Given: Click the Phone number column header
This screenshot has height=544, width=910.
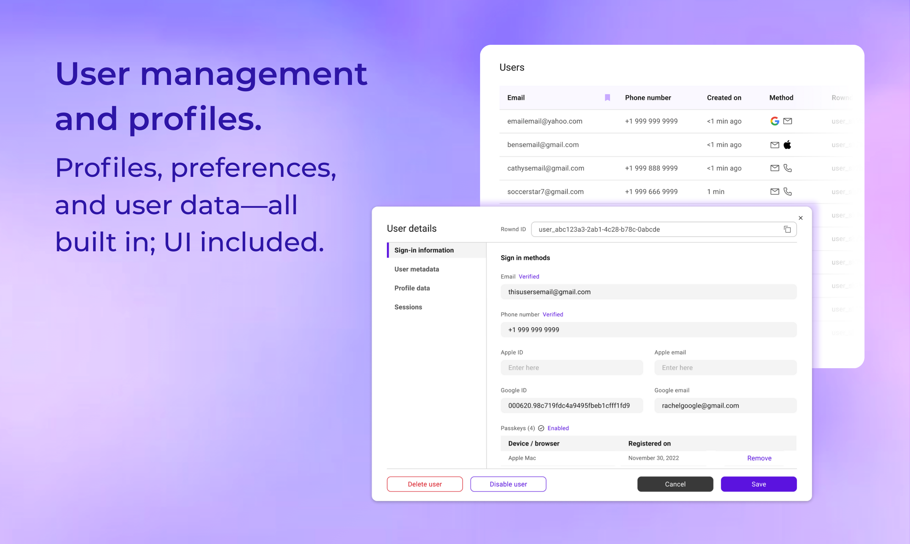Looking at the screenshot, I should click(648, 97).
